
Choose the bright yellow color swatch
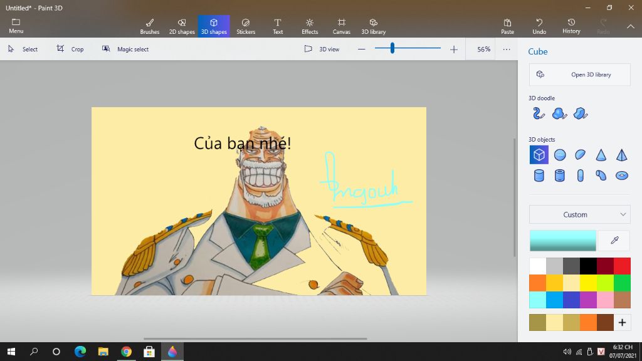(x=588, y=283)
